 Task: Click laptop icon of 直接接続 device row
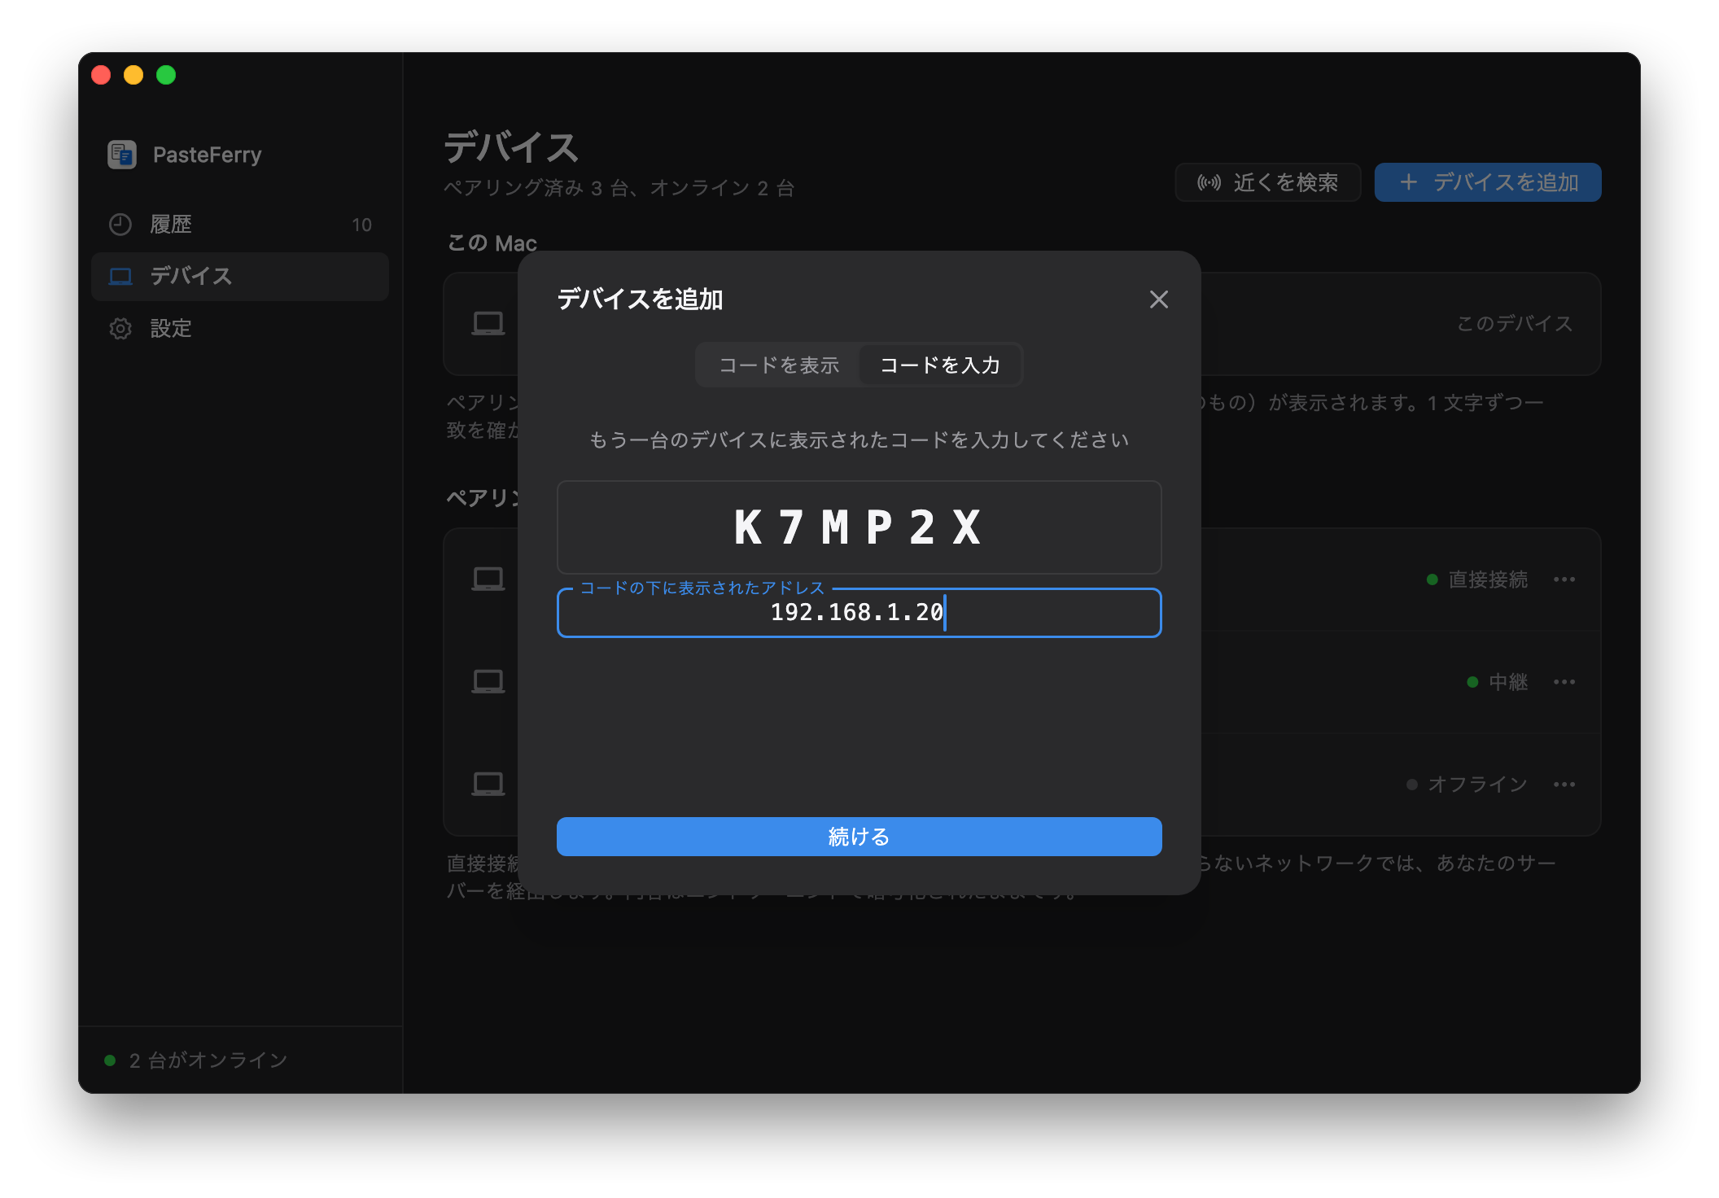(x=488, y=579)
